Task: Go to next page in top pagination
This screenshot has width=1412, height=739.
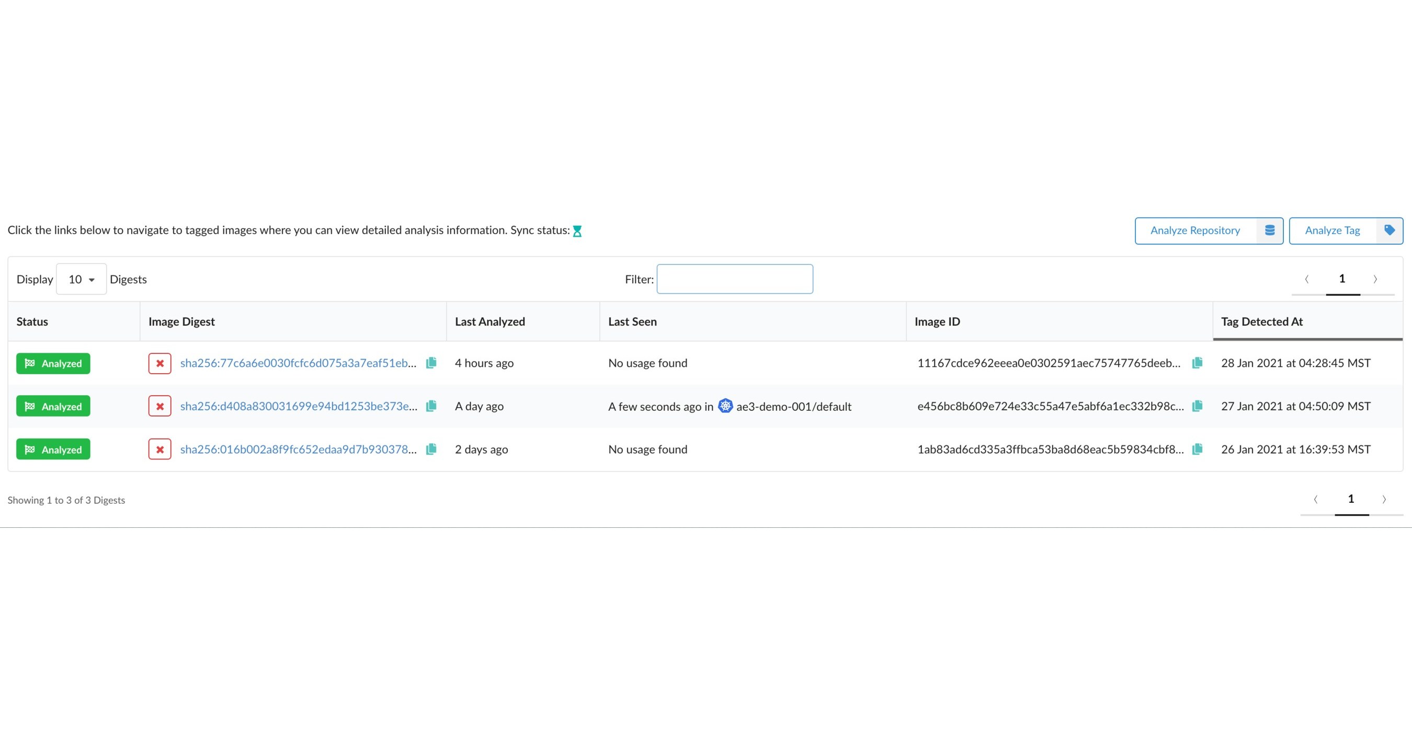Action: click(x=1375, y=280)
